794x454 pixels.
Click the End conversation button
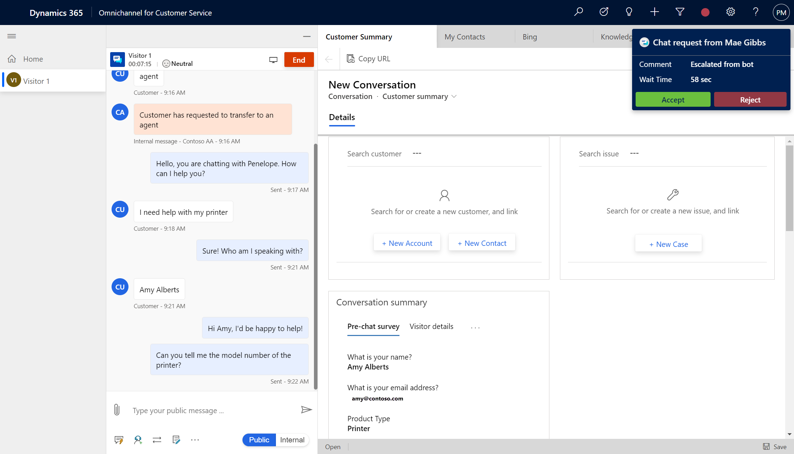pyautogui.click(x=298, y=60)
